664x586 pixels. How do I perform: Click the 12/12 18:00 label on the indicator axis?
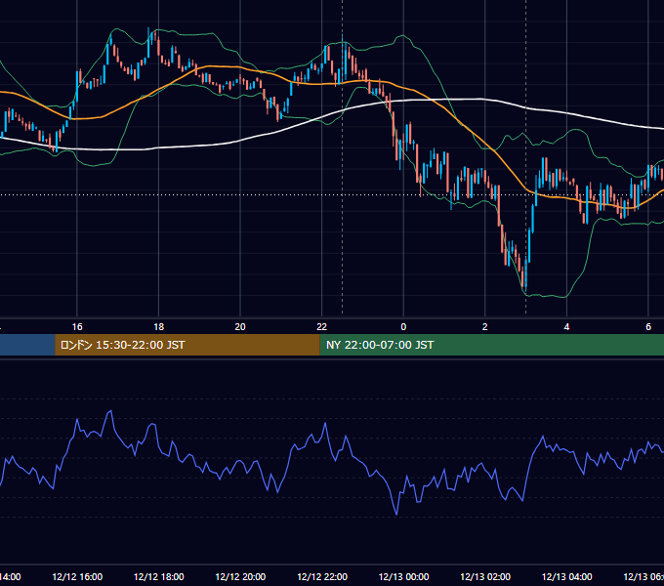coord(159,576)
